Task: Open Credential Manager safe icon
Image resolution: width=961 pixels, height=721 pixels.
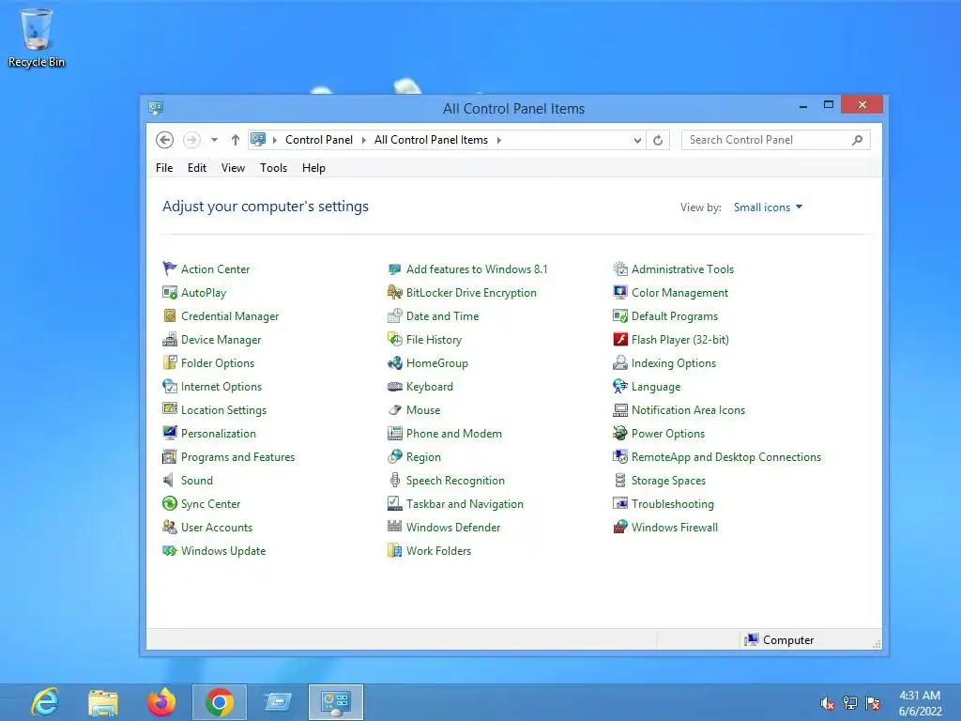Action: pos(169,315)
